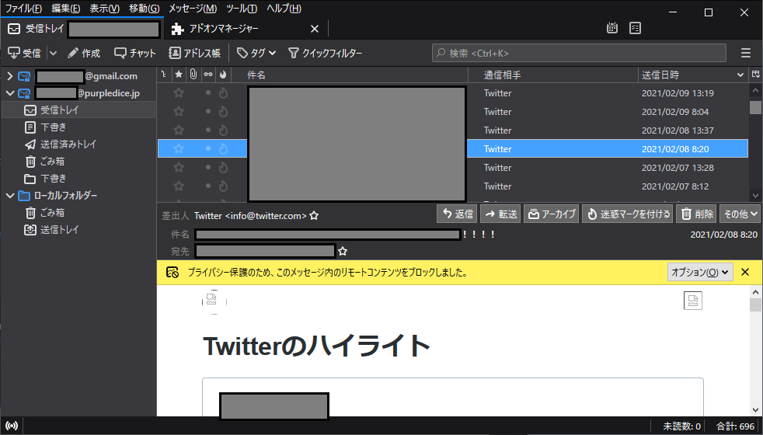Star the selected message dated 2021/02/08 8:20

coord(179,149)
